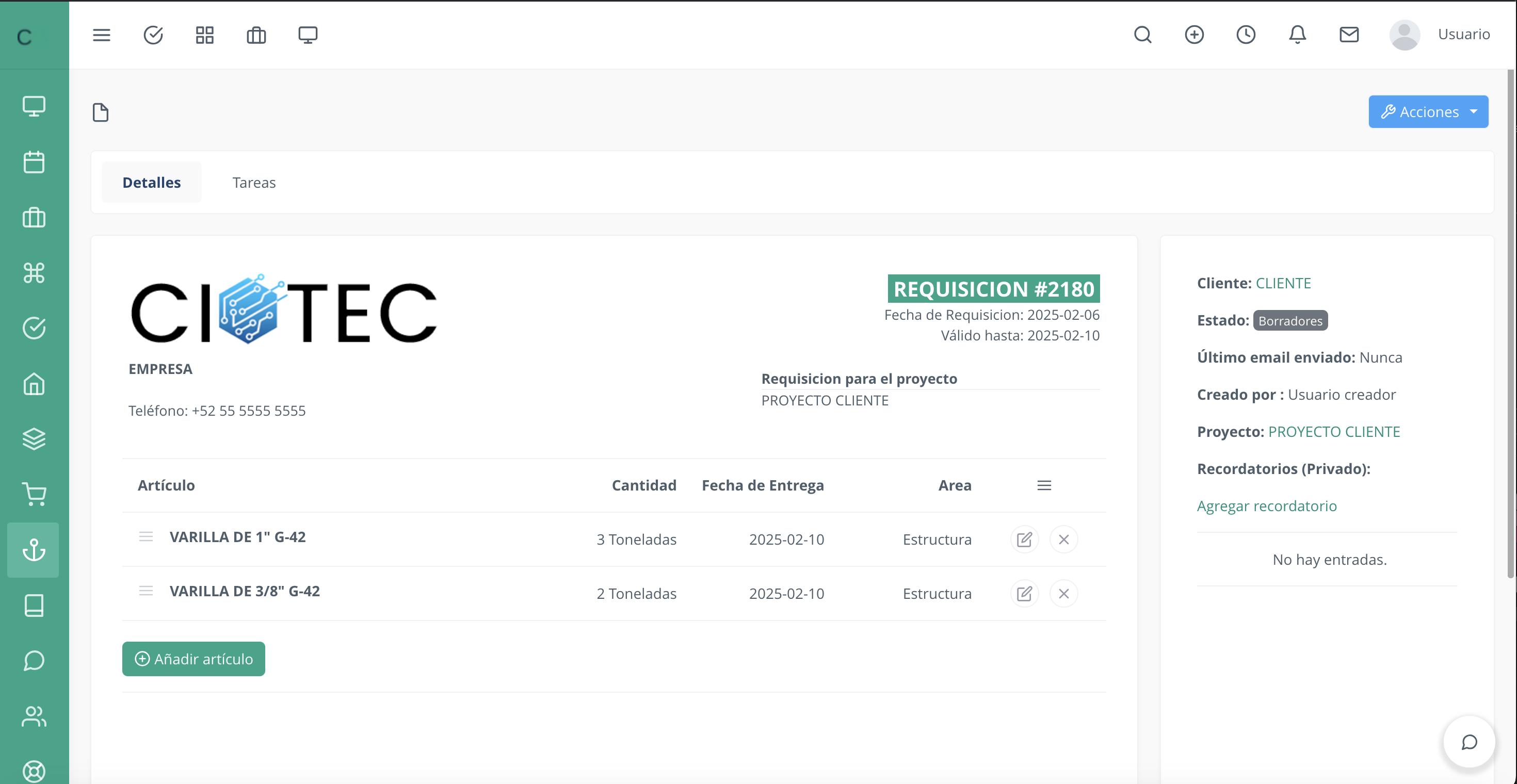
Task: Open the search icon in top bar
Action: tap(1142, 35)
